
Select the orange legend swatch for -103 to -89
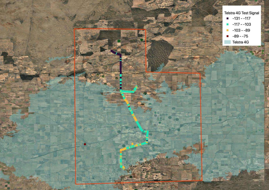click(x=228, y=31)
